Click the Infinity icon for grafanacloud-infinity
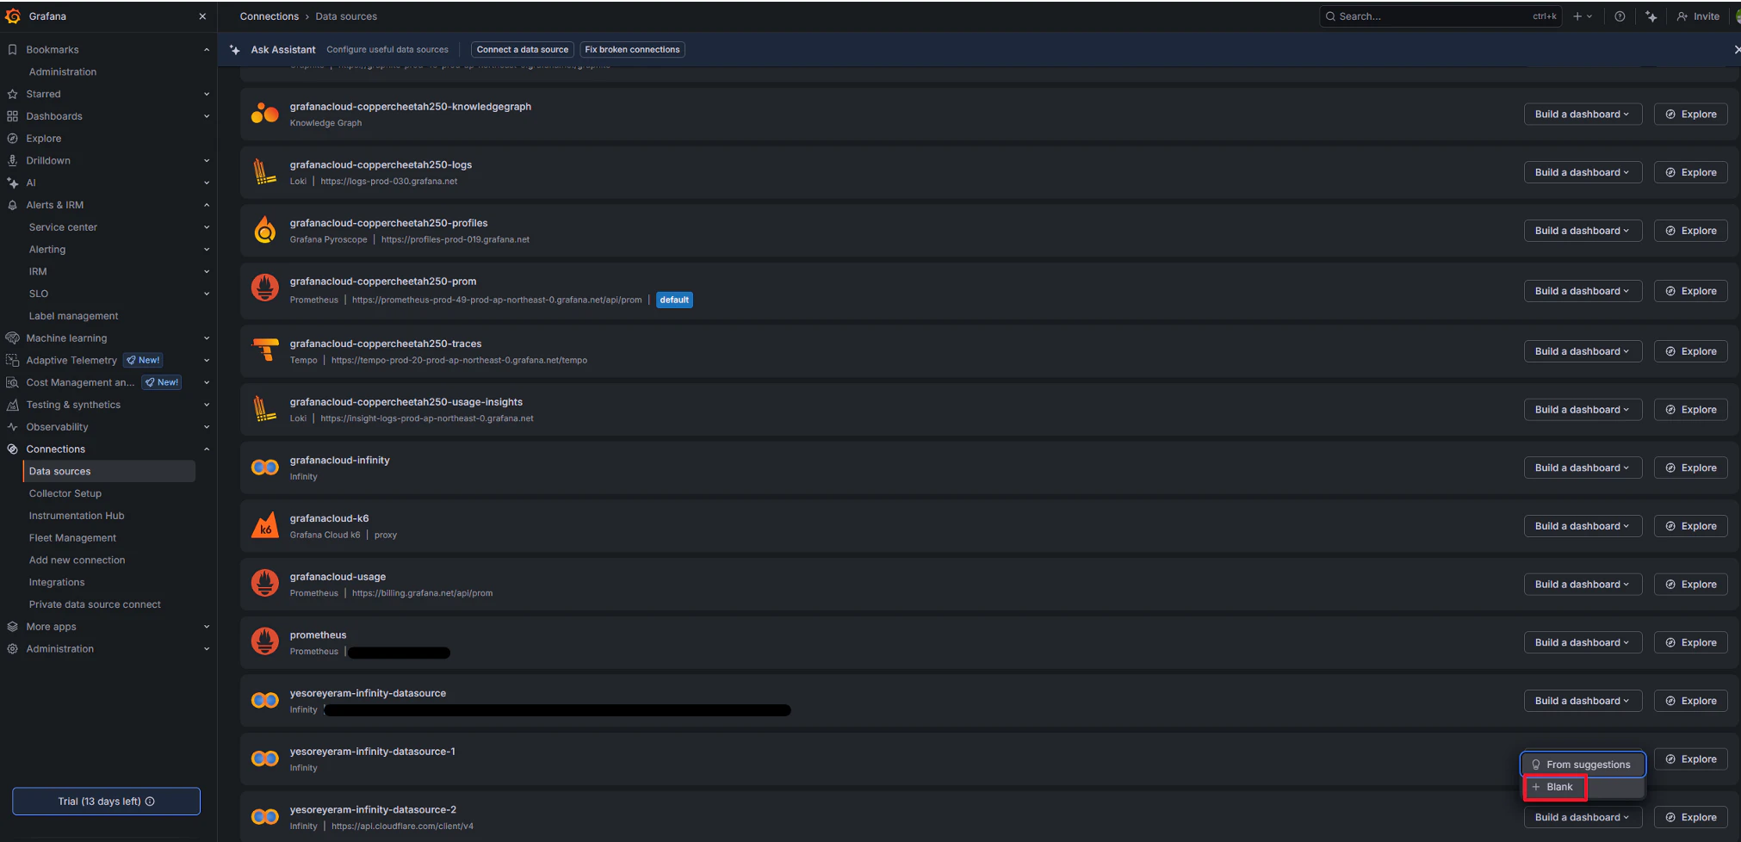 coord(265,467)
